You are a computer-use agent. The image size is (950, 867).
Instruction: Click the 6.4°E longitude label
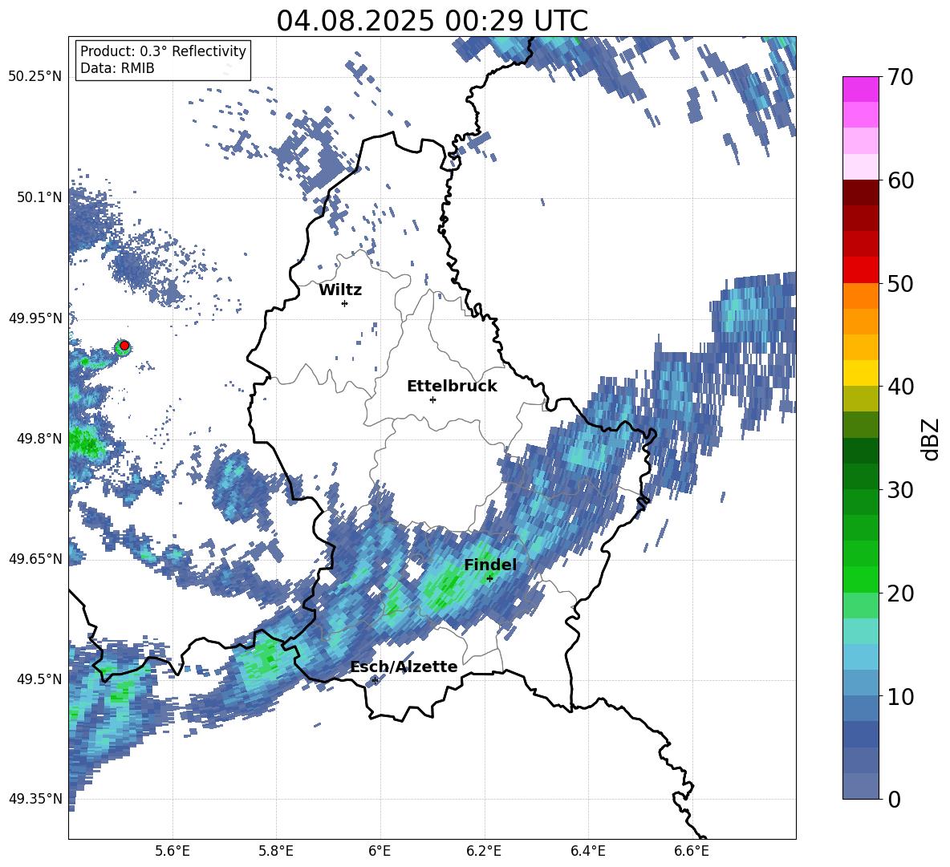click(x=587, y=851)
